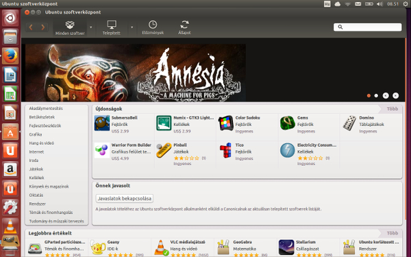Expand the Telepített dropdown arrow
The image size is (411, 257).
tap(132, 27)
